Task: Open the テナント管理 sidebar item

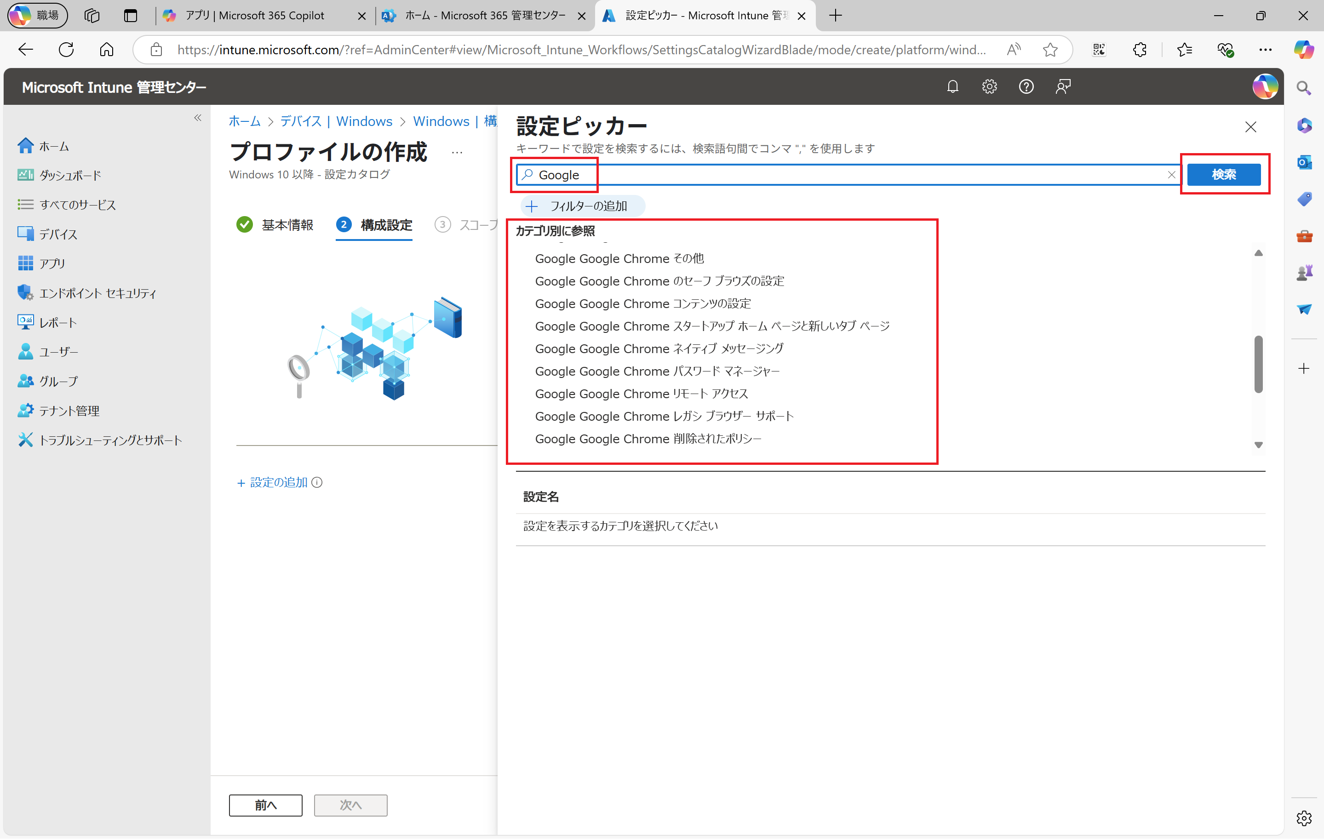Action: tap(69, 411)
